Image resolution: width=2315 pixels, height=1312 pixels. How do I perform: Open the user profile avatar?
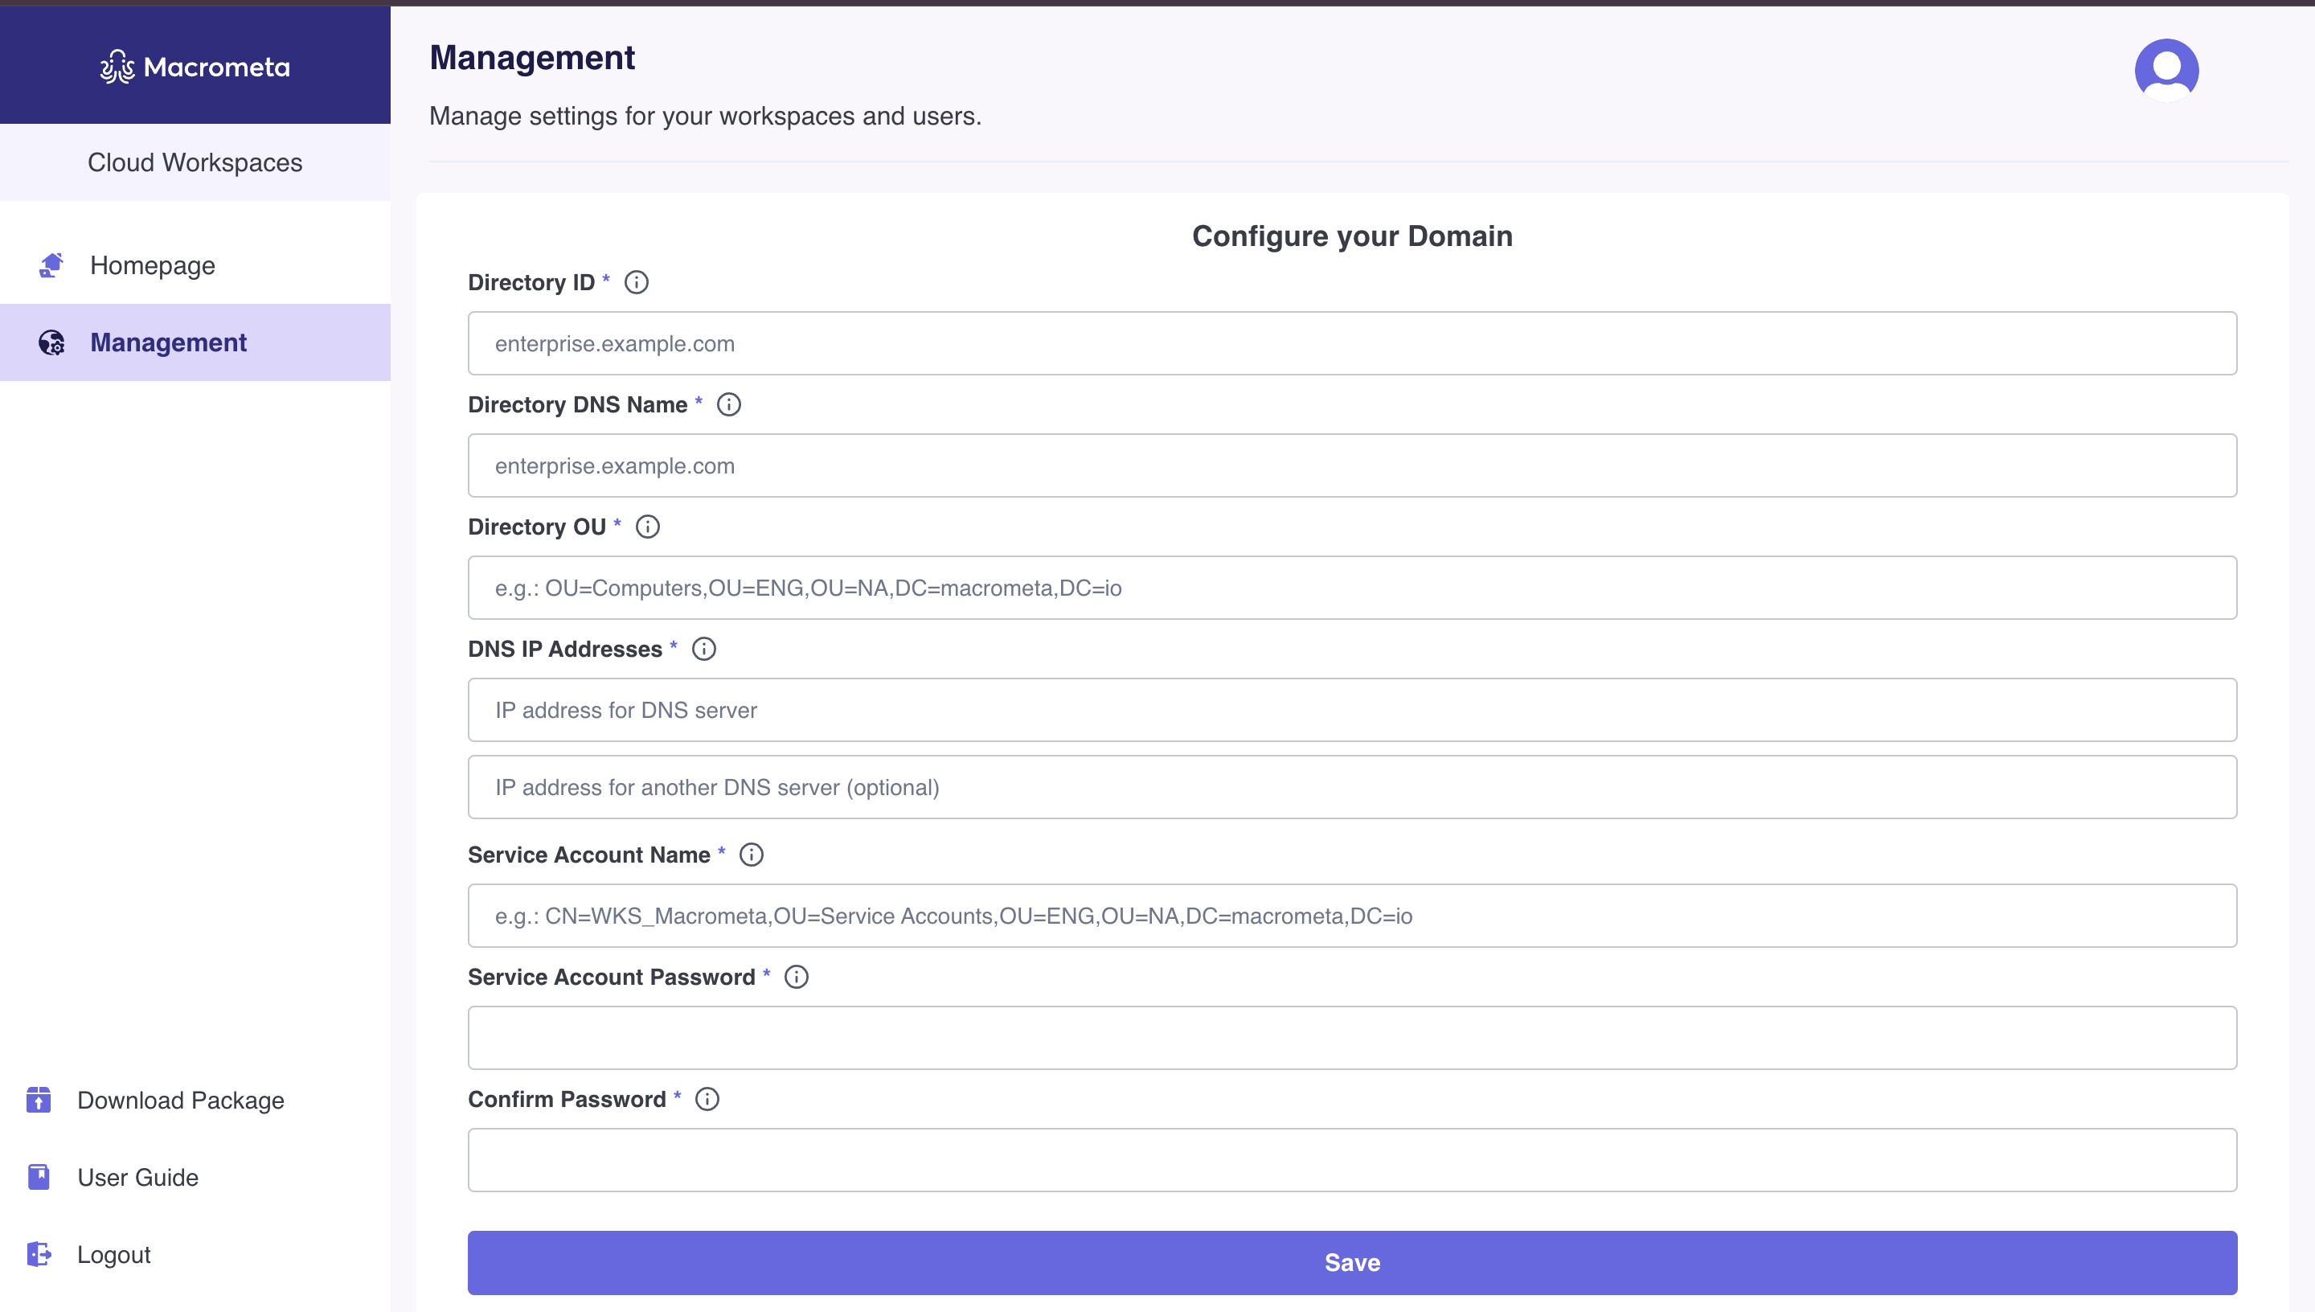(x=2166, y=70)
